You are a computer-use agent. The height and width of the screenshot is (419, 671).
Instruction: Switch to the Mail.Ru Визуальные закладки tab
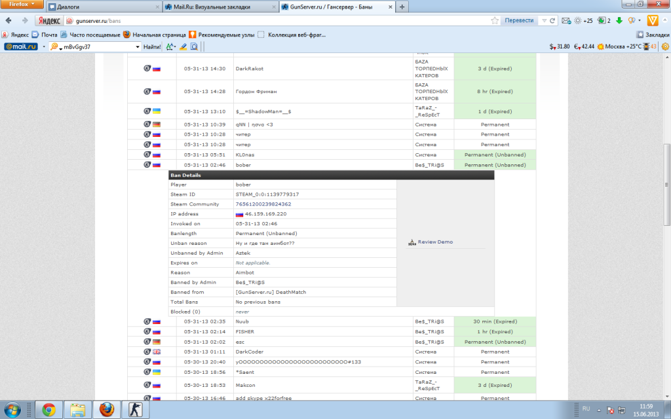216,7
